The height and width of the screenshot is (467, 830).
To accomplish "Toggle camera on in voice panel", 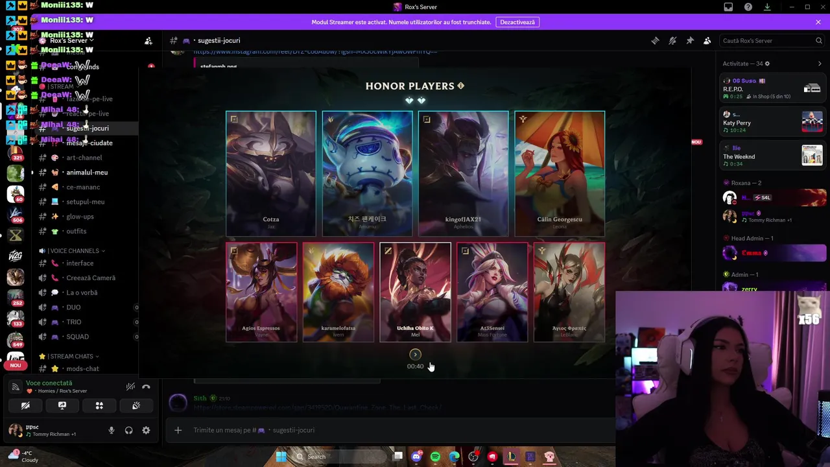I will pos(25,405).
